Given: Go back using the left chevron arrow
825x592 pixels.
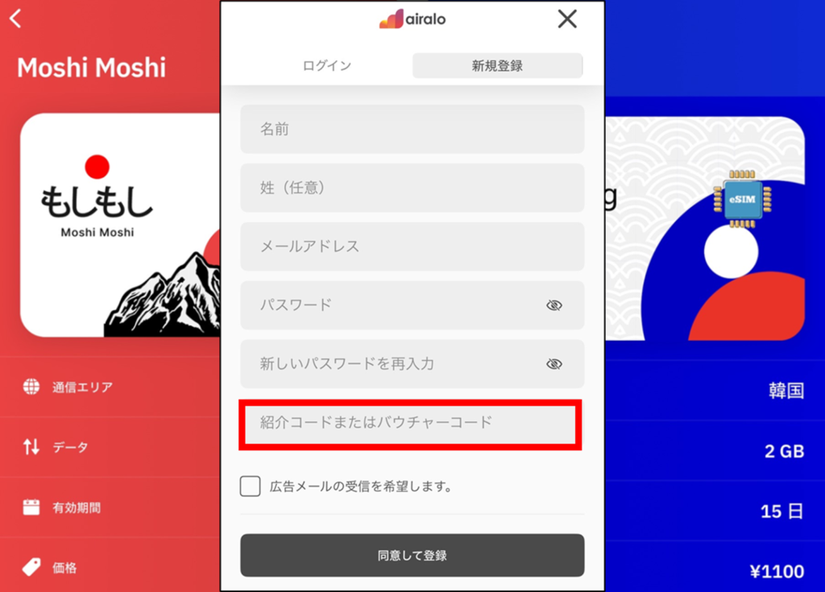Looking at the screenshot, I should (16, 19).
